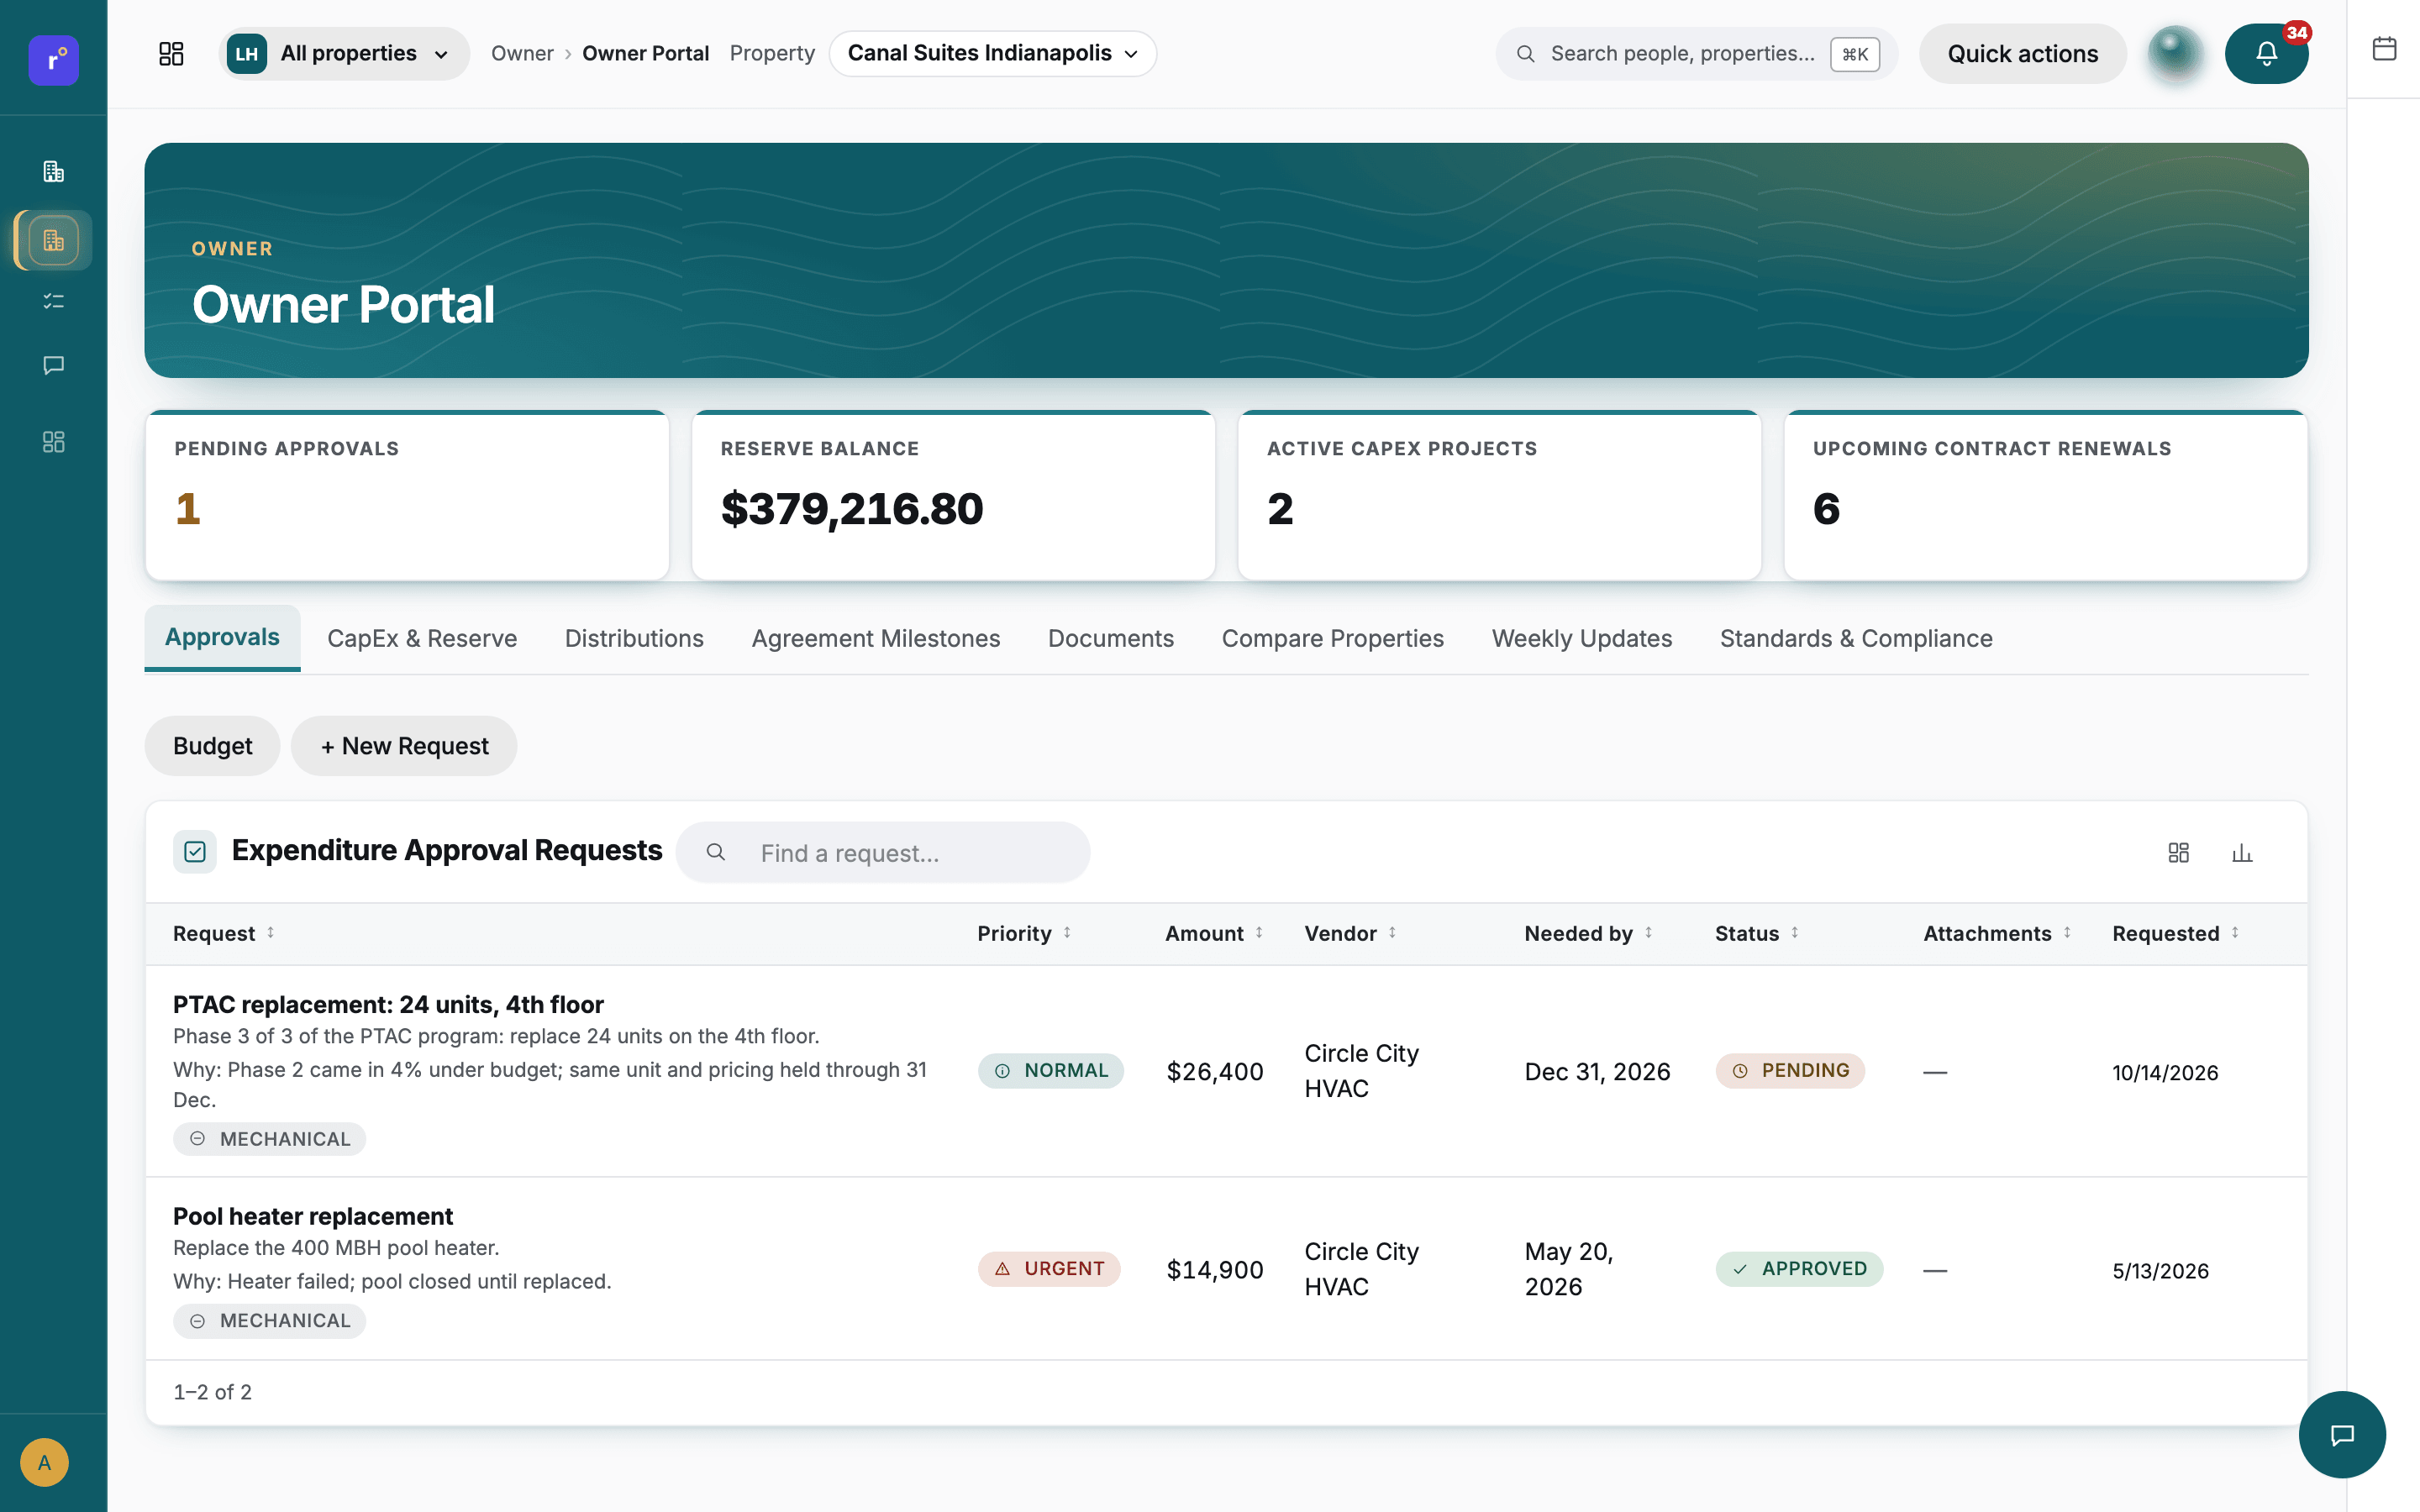
Task: Click the Dec 31, 2026 needed-by date
Action: [1597, 1072]
